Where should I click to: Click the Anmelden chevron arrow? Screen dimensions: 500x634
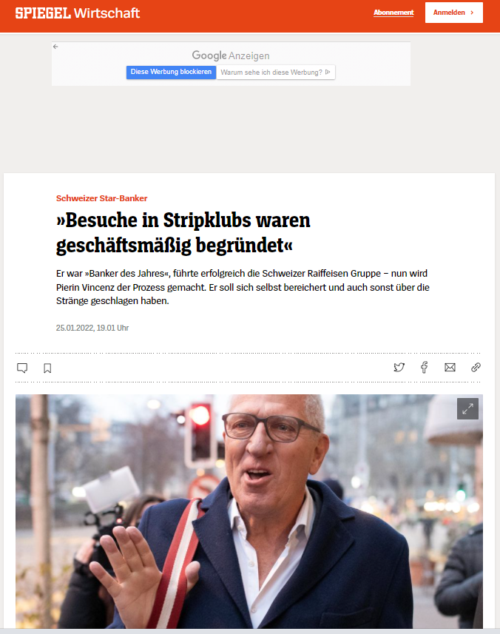[x=472, y=13]
